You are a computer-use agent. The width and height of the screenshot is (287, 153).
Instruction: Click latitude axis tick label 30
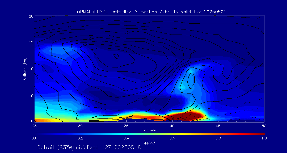coord(80,126)
